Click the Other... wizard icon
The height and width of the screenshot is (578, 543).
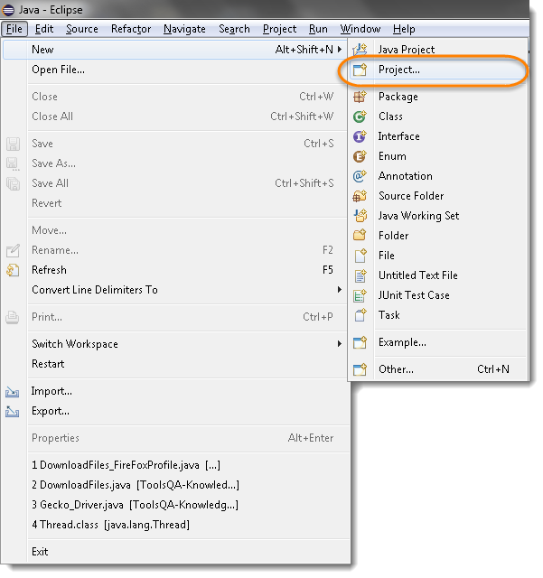click(360, 369)
